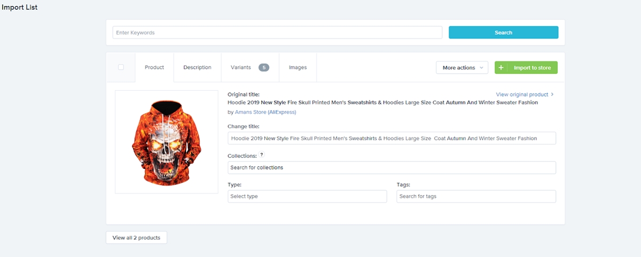Viewport: 641px width, 257px height.
Task: Switch to the Description tab
Action: [x=197, y=68]
